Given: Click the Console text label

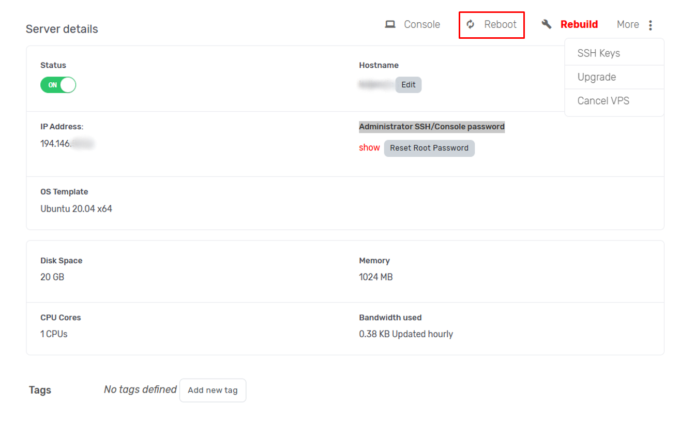Looking at the screenshot, I should [x=422, y=24].
